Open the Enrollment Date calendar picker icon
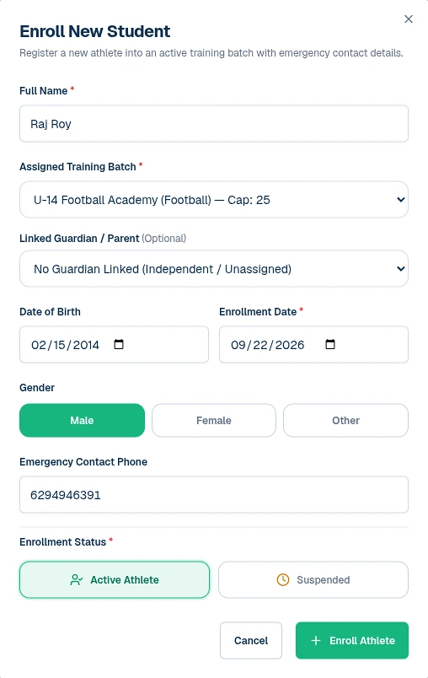The height and width of the screenshot is (678, 428). tap(330, 344)
